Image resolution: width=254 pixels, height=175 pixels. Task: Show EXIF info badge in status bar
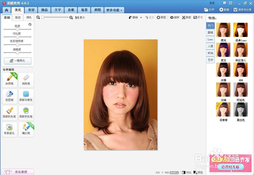174,172
